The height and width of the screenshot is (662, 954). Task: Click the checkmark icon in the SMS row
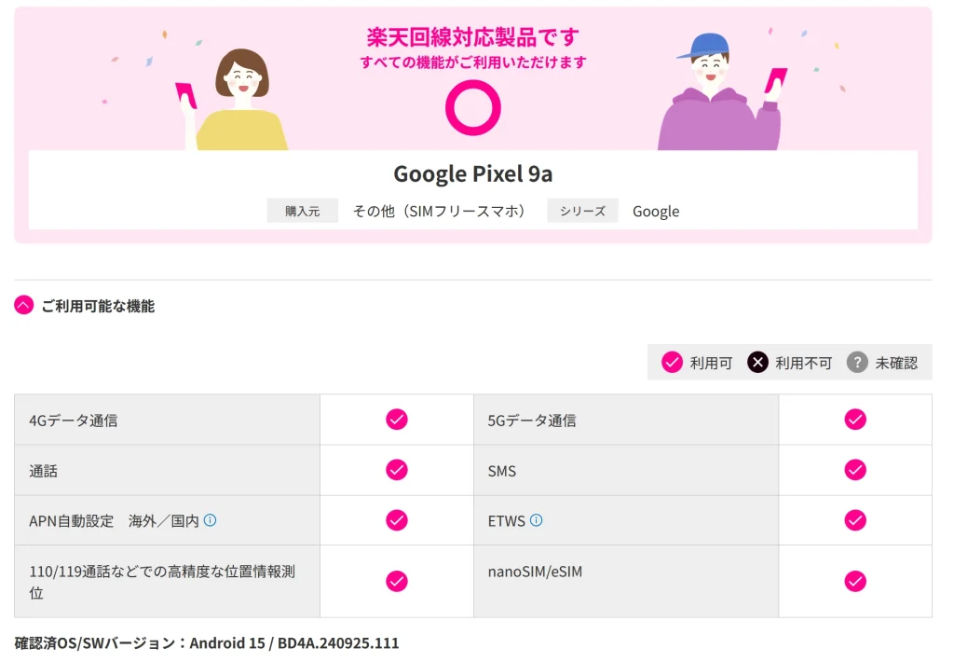pos(855,470)
